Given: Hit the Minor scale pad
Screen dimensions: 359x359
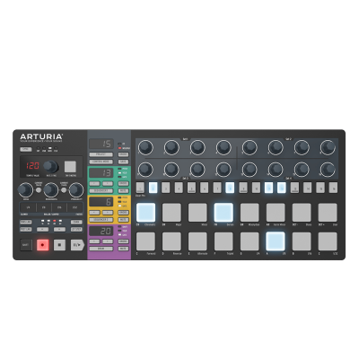Looking at the screenshot, I should tap(197, 212).
